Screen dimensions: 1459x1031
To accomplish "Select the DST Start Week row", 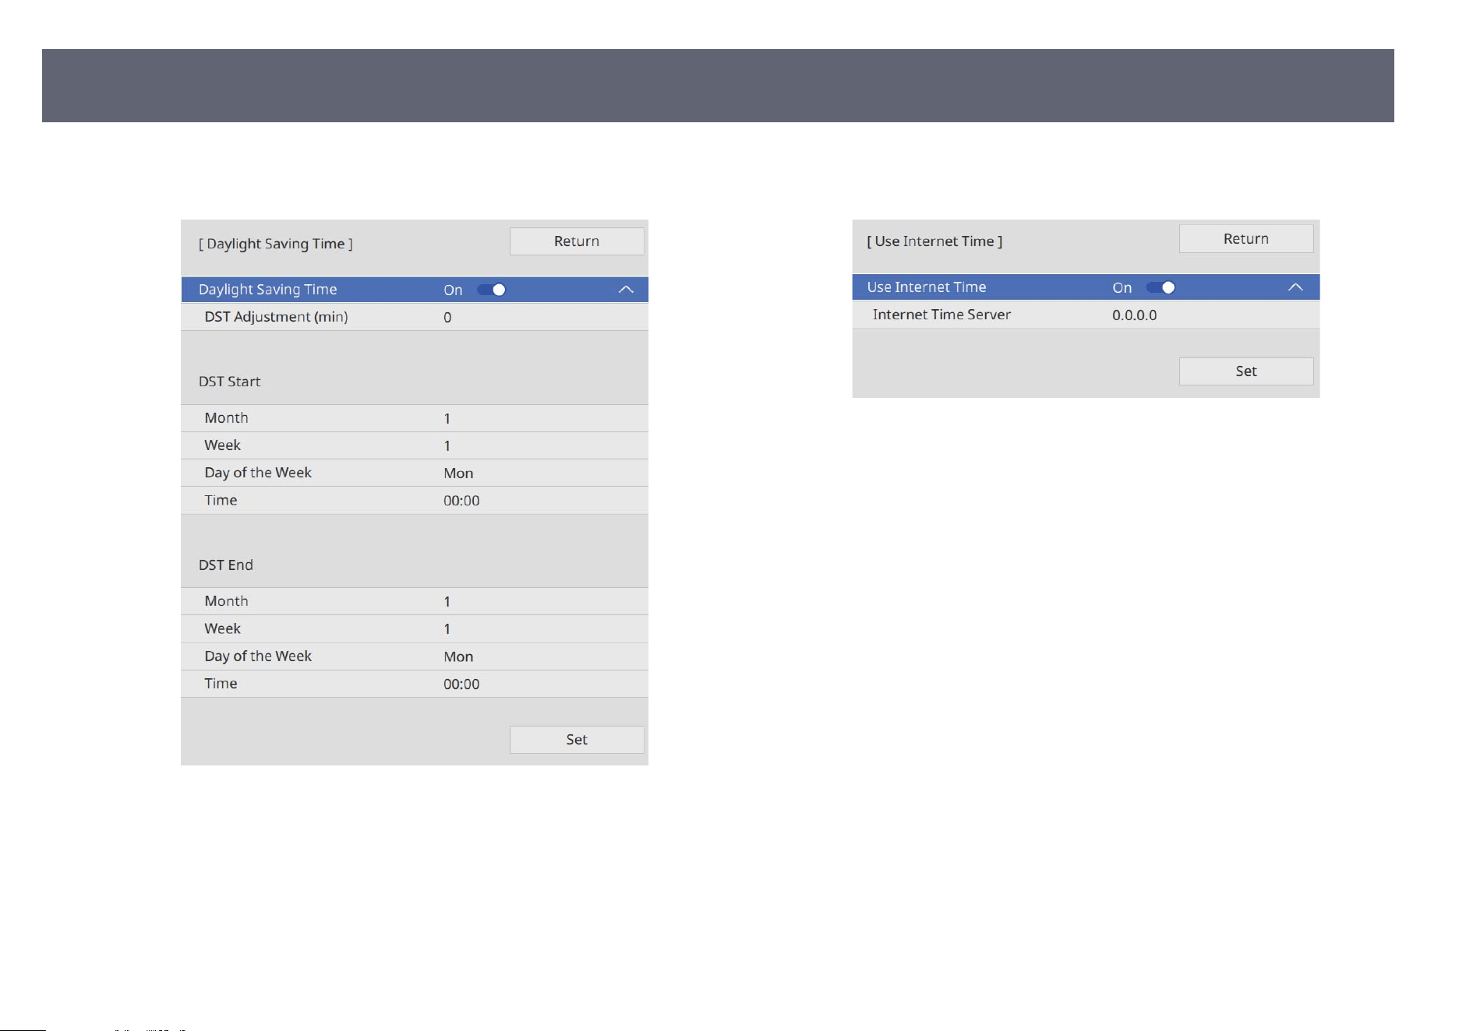I will click(415, 445).
